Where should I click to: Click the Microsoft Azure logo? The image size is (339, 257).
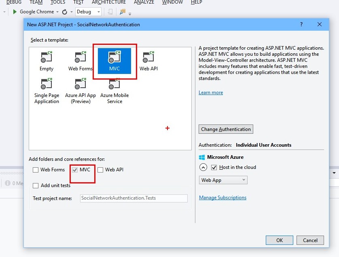click(202, 157)
